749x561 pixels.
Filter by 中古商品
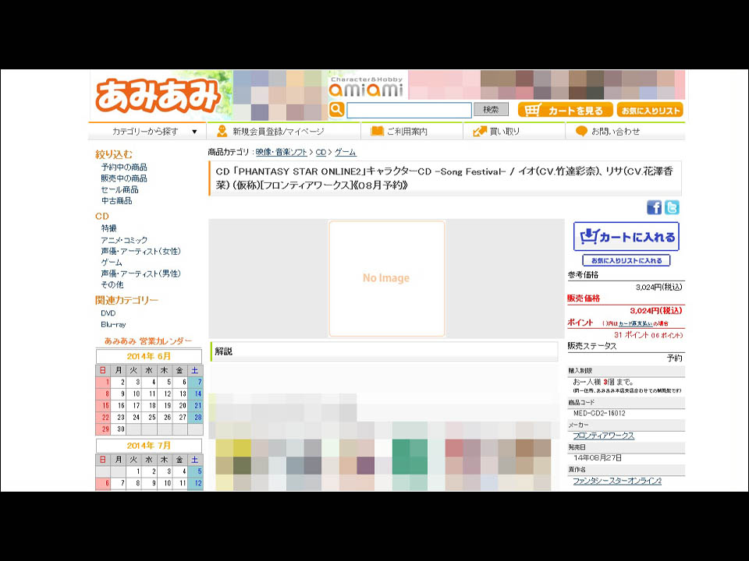pos(116,200)
